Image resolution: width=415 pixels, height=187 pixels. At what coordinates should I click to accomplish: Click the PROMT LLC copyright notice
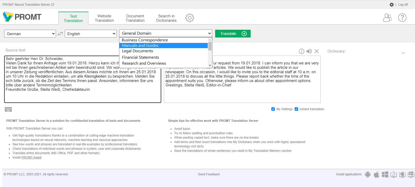pos(36,174)
